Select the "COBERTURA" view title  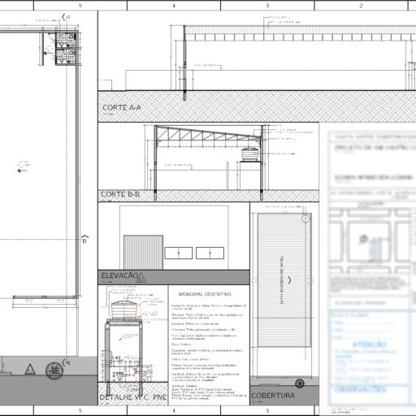(273, 396)
